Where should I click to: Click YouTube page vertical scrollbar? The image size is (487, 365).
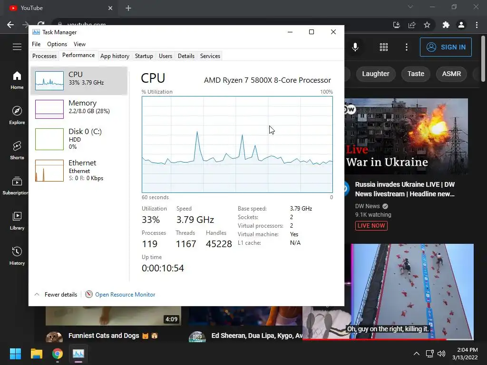(x=483, y=59)
